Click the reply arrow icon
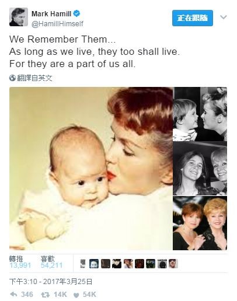 tap(13, 295)
